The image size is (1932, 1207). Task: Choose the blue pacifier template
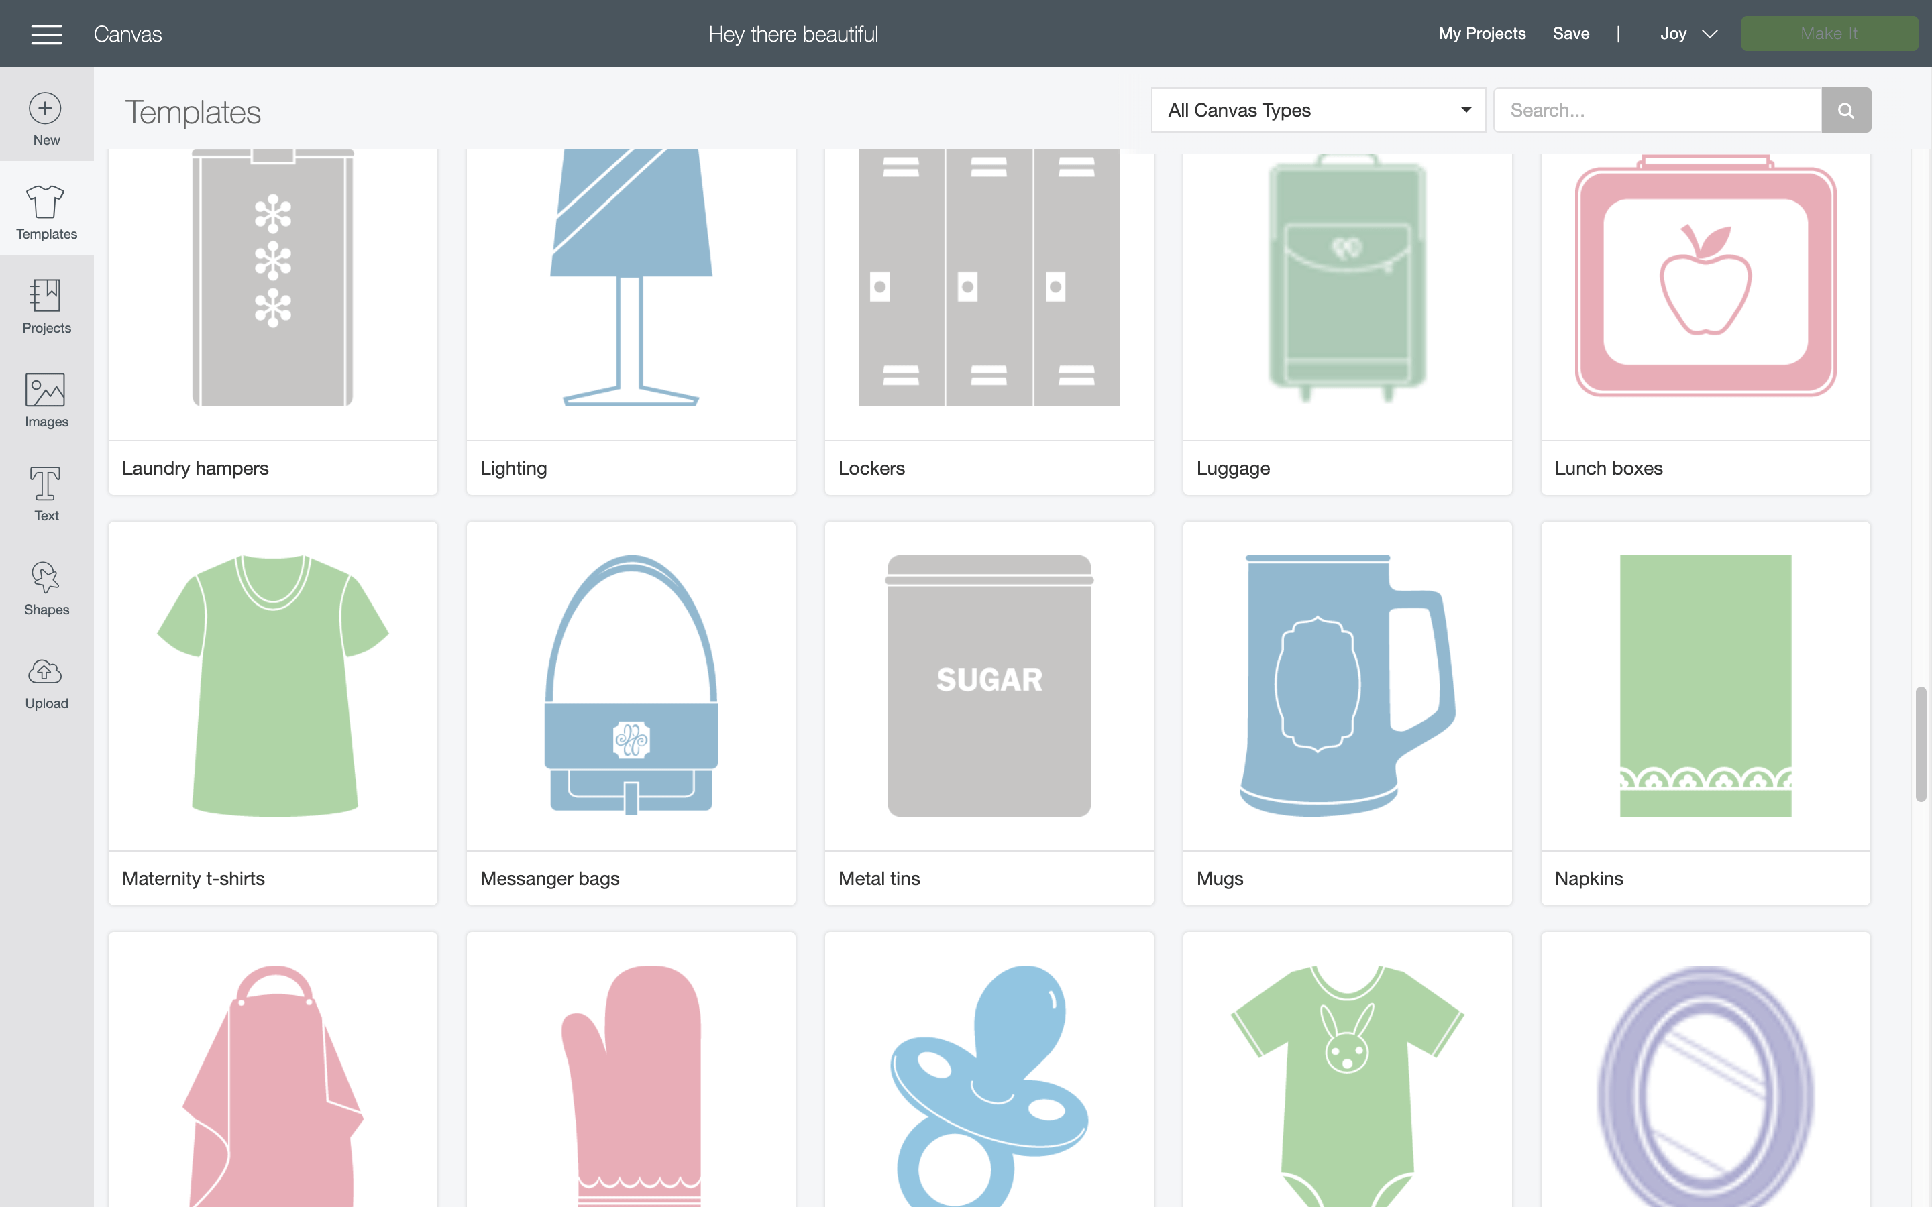point(989,1086)
